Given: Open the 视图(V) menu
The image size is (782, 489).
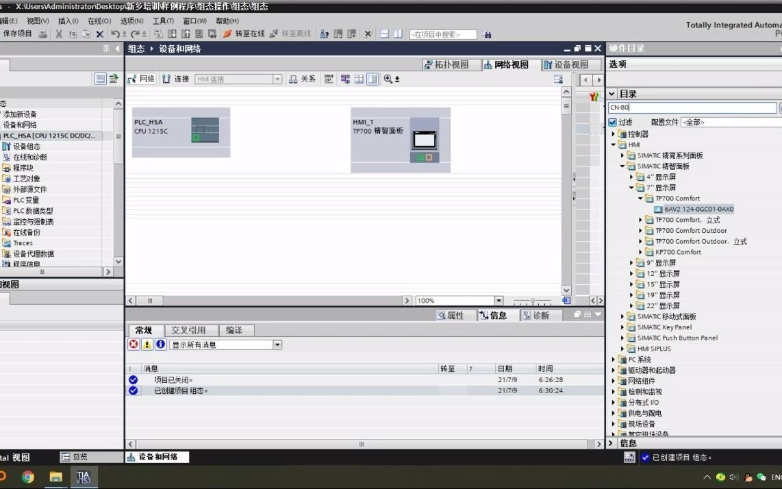Looking at the screenshot, I should 38,21.
